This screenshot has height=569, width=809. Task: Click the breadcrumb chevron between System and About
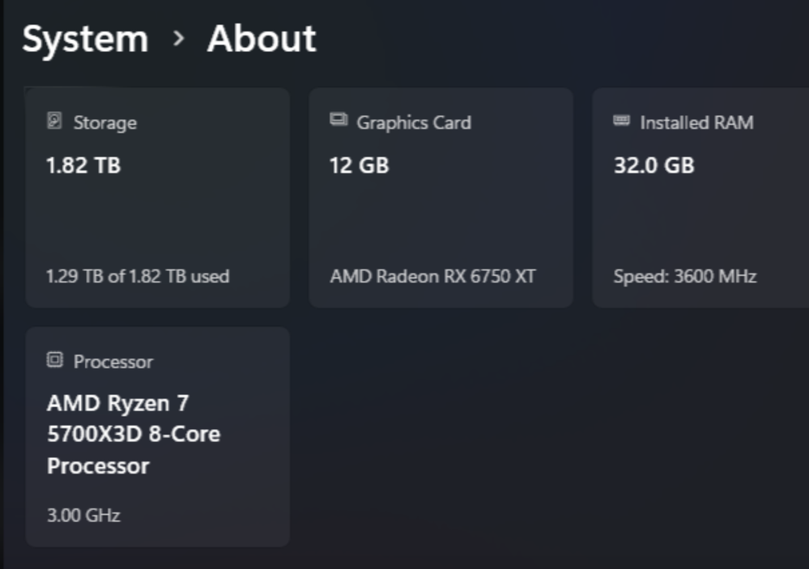pyautogui.click(x=178, y=39)
